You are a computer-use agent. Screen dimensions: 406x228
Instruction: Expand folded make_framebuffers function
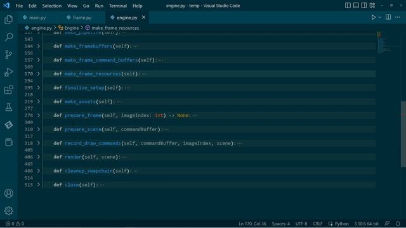pos(39,46)
